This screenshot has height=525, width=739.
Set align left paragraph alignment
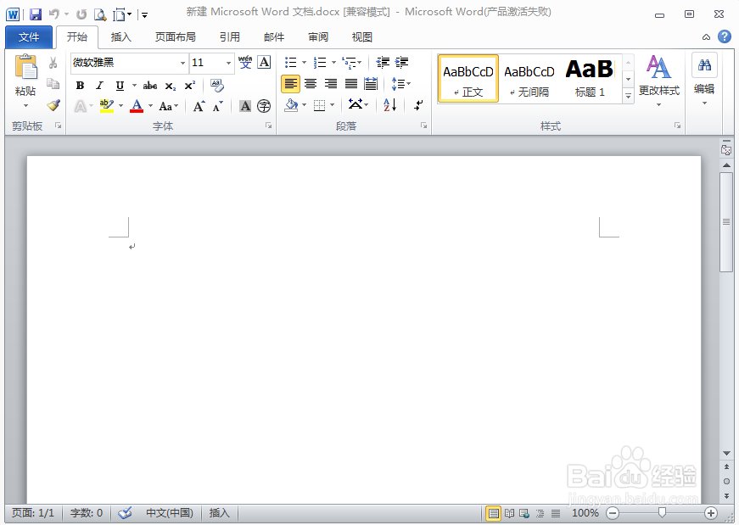(290, 84)
